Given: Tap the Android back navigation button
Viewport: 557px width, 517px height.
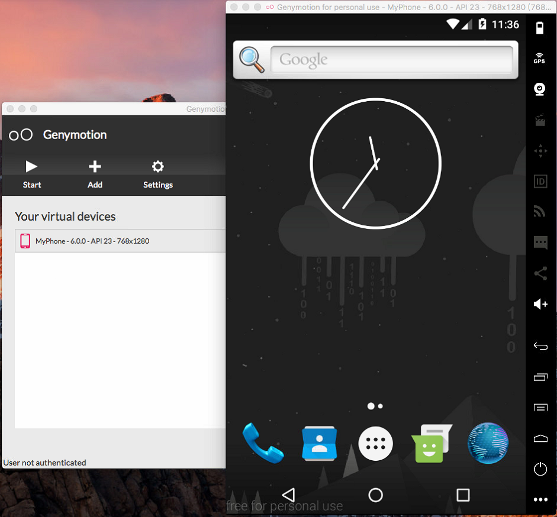Looking at the screenshot, I should tap(288, 495).
